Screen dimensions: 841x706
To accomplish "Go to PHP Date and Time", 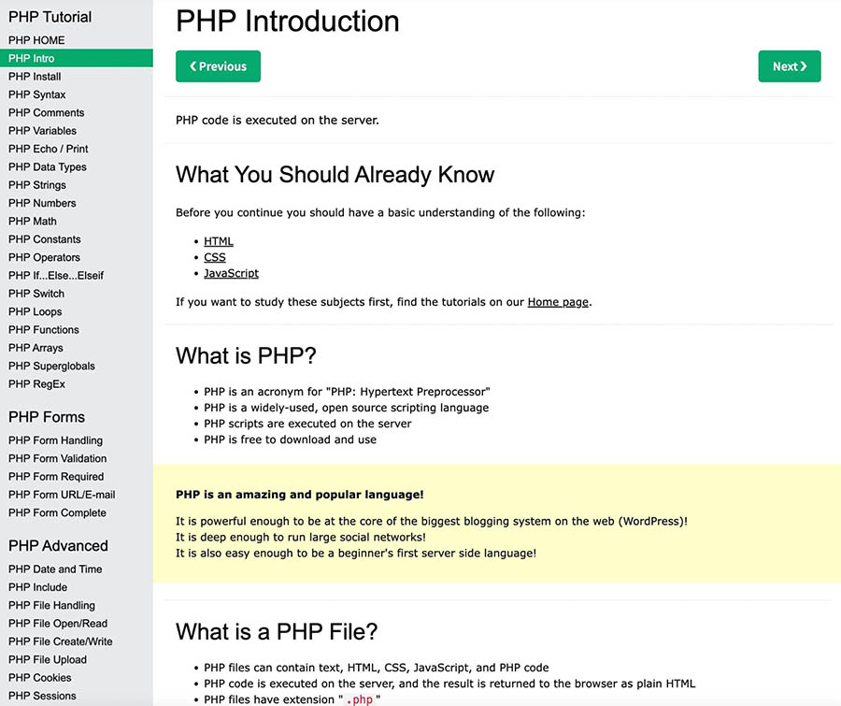I will click(55, 569).
